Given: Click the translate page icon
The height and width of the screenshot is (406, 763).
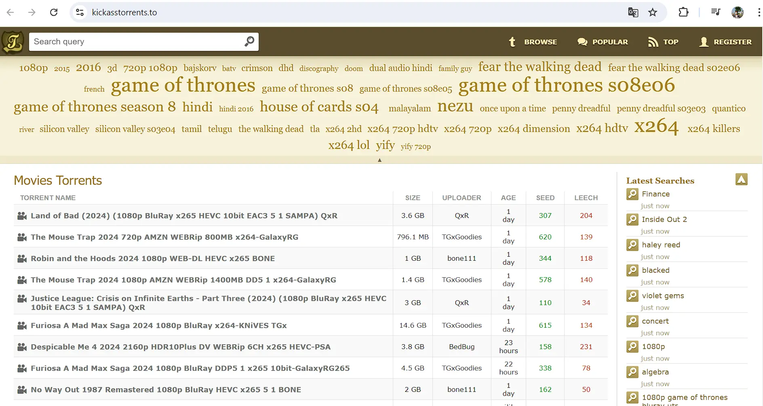Looking at the screenshot, I should [633, 13].
